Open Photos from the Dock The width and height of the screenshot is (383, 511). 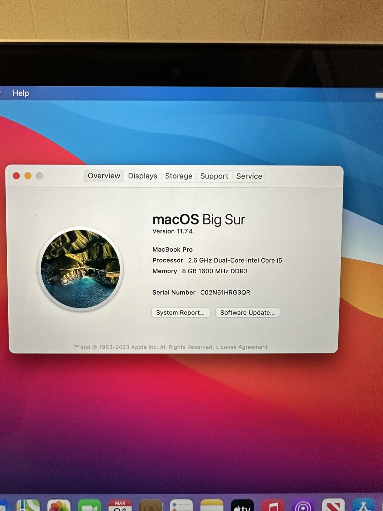(59, 506)
